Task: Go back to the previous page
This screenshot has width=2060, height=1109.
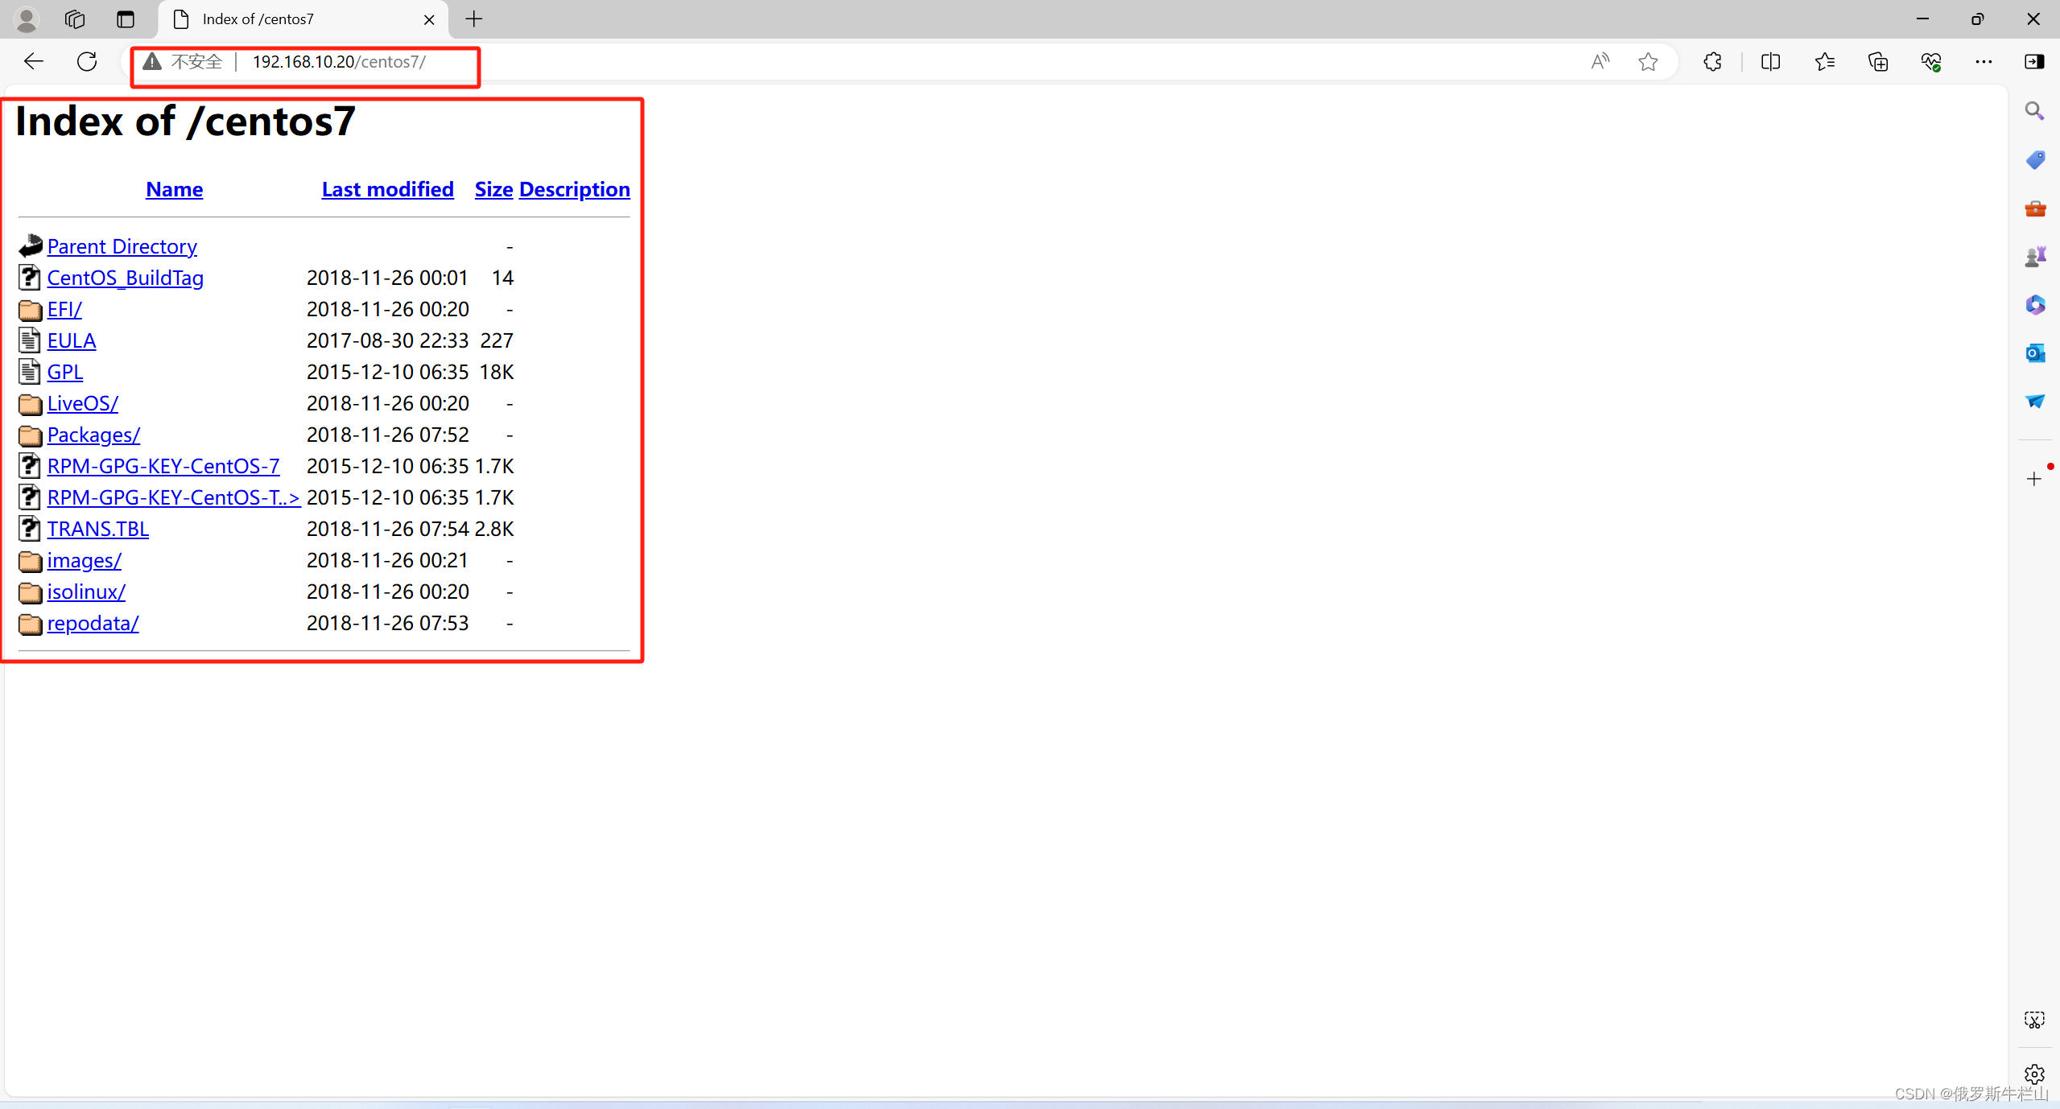Action: [34, 61]
